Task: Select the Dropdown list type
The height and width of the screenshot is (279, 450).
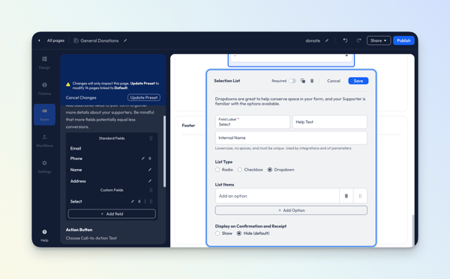Action: [x=270, y=170]
